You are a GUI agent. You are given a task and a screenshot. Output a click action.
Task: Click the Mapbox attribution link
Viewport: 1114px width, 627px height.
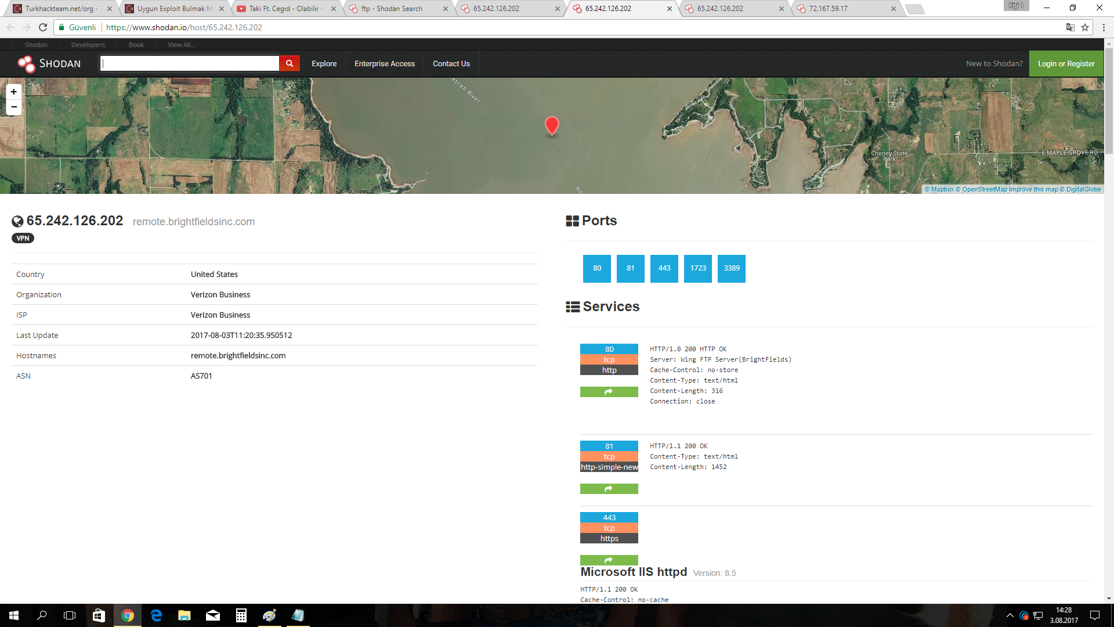pyautogui.click(x=939, y=189)
